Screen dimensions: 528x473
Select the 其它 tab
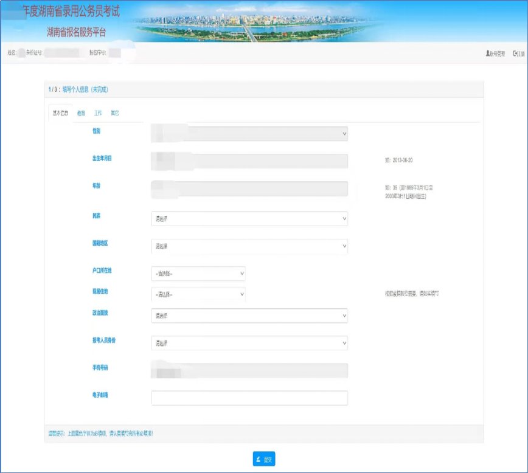115,113
